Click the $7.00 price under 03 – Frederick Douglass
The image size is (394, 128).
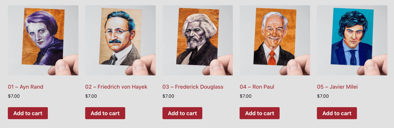click(168, 96)
